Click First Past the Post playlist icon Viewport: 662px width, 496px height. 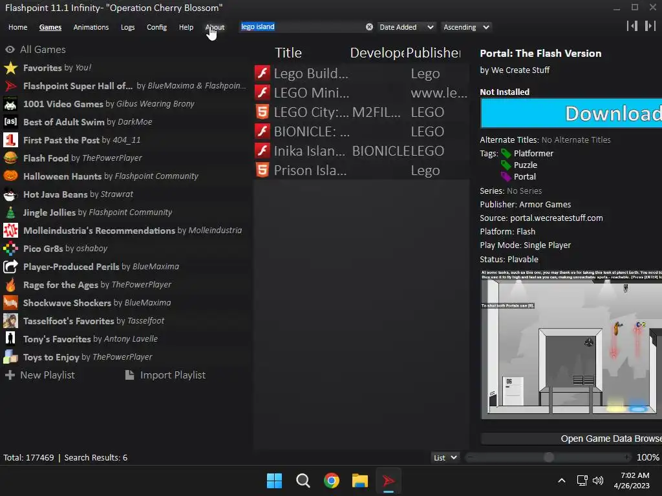[x=10, y=140]
